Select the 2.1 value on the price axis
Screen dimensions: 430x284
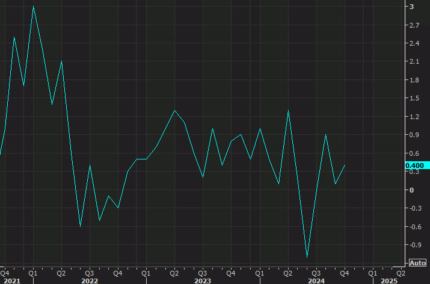point(414,62)
